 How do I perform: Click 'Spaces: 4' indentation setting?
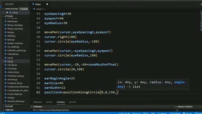136,113
